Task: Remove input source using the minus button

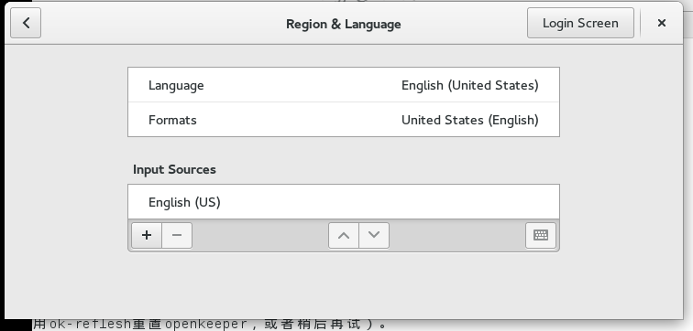Action: (x=177, y=235)
